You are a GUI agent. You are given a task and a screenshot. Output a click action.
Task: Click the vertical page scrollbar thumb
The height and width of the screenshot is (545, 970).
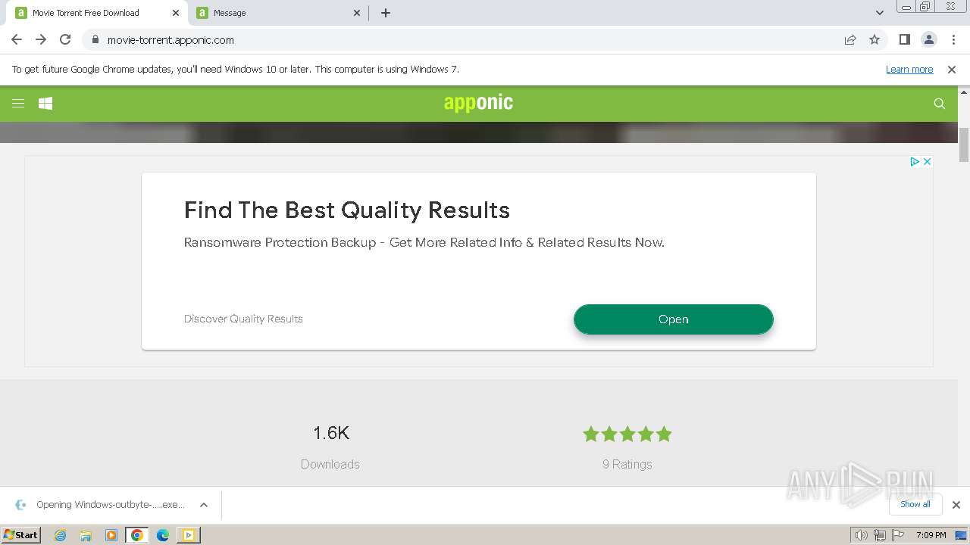point(964,145)
